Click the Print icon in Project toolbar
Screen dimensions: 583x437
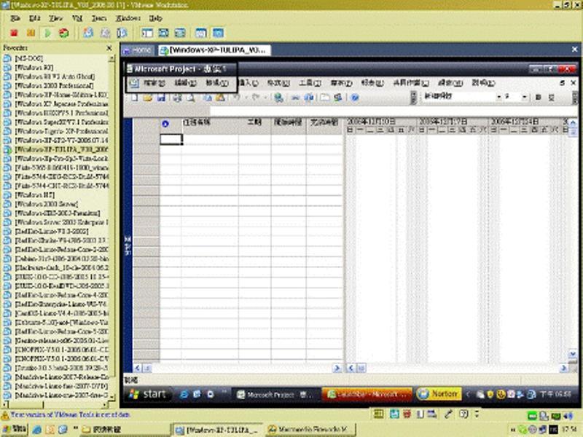tap(177, 98)
